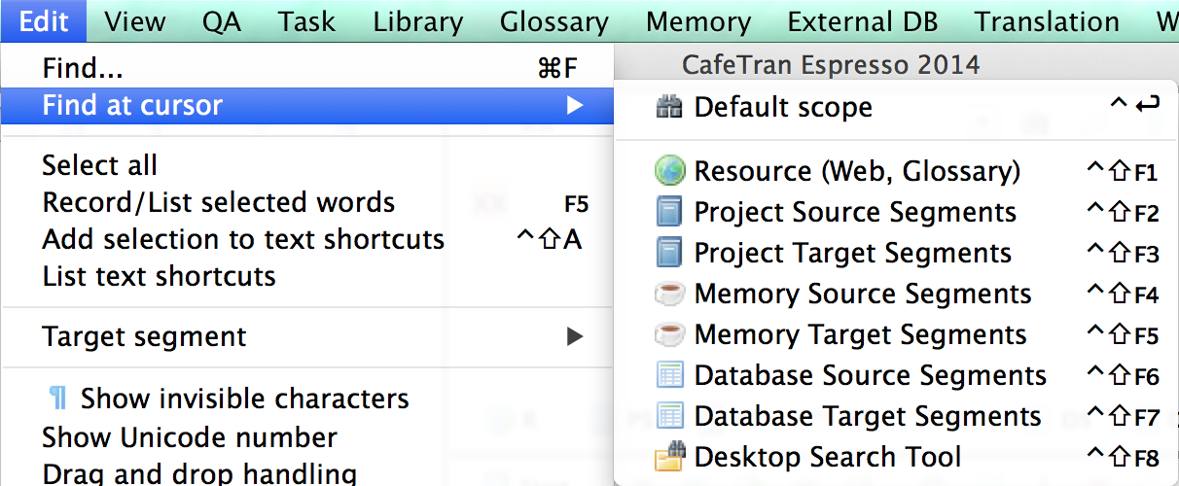Choose Select all
The height and width of the screenshot is (486, 1179).
click(99, 165)
